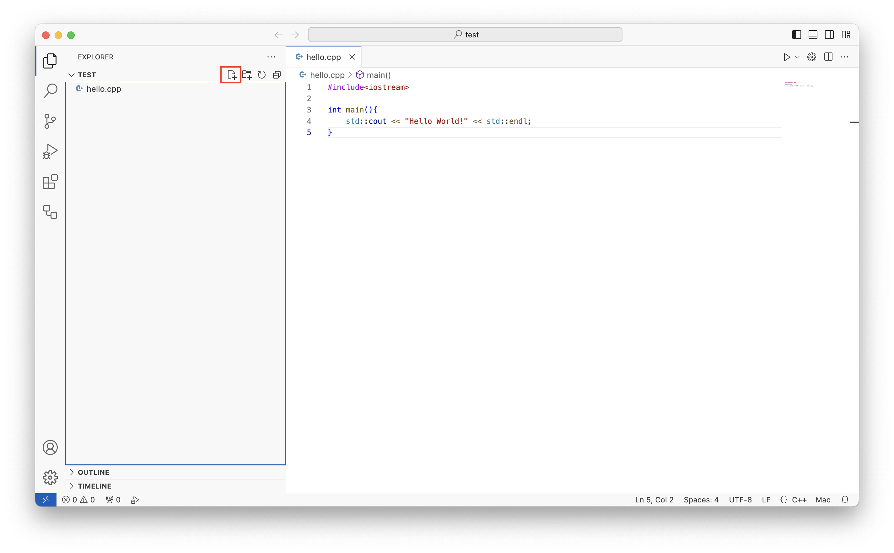The image size is (894, 553).
Task: Click Mac configuration in status bar
Action: (823, 500)
